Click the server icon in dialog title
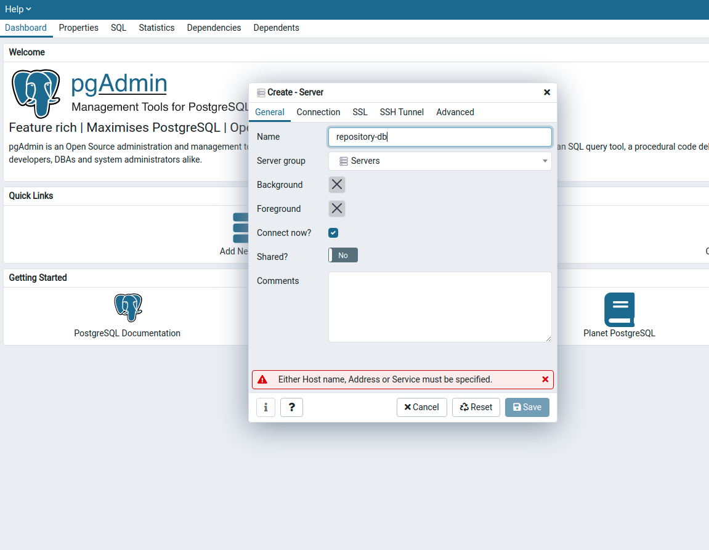 [261, 92]
